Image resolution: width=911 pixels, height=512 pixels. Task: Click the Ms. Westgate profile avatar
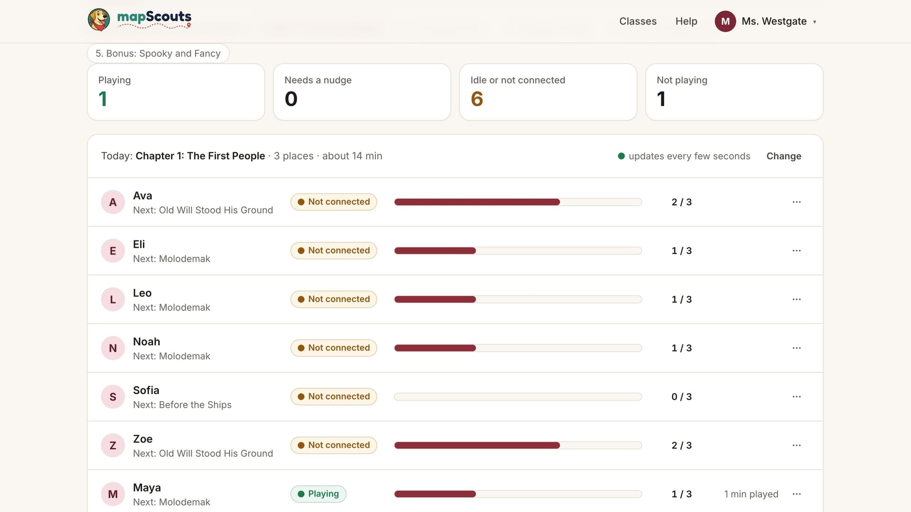[x=725, y=21]
